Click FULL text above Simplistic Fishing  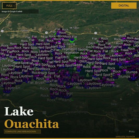click(132, 131)
